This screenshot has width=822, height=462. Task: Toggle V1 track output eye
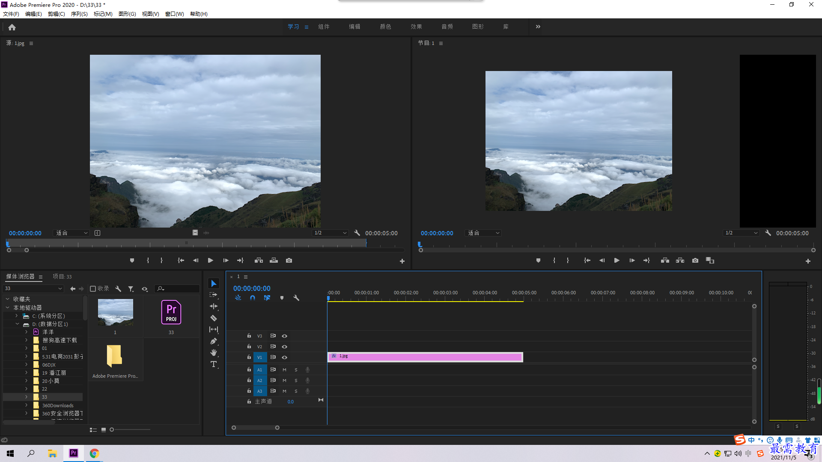tap(284, 357)
